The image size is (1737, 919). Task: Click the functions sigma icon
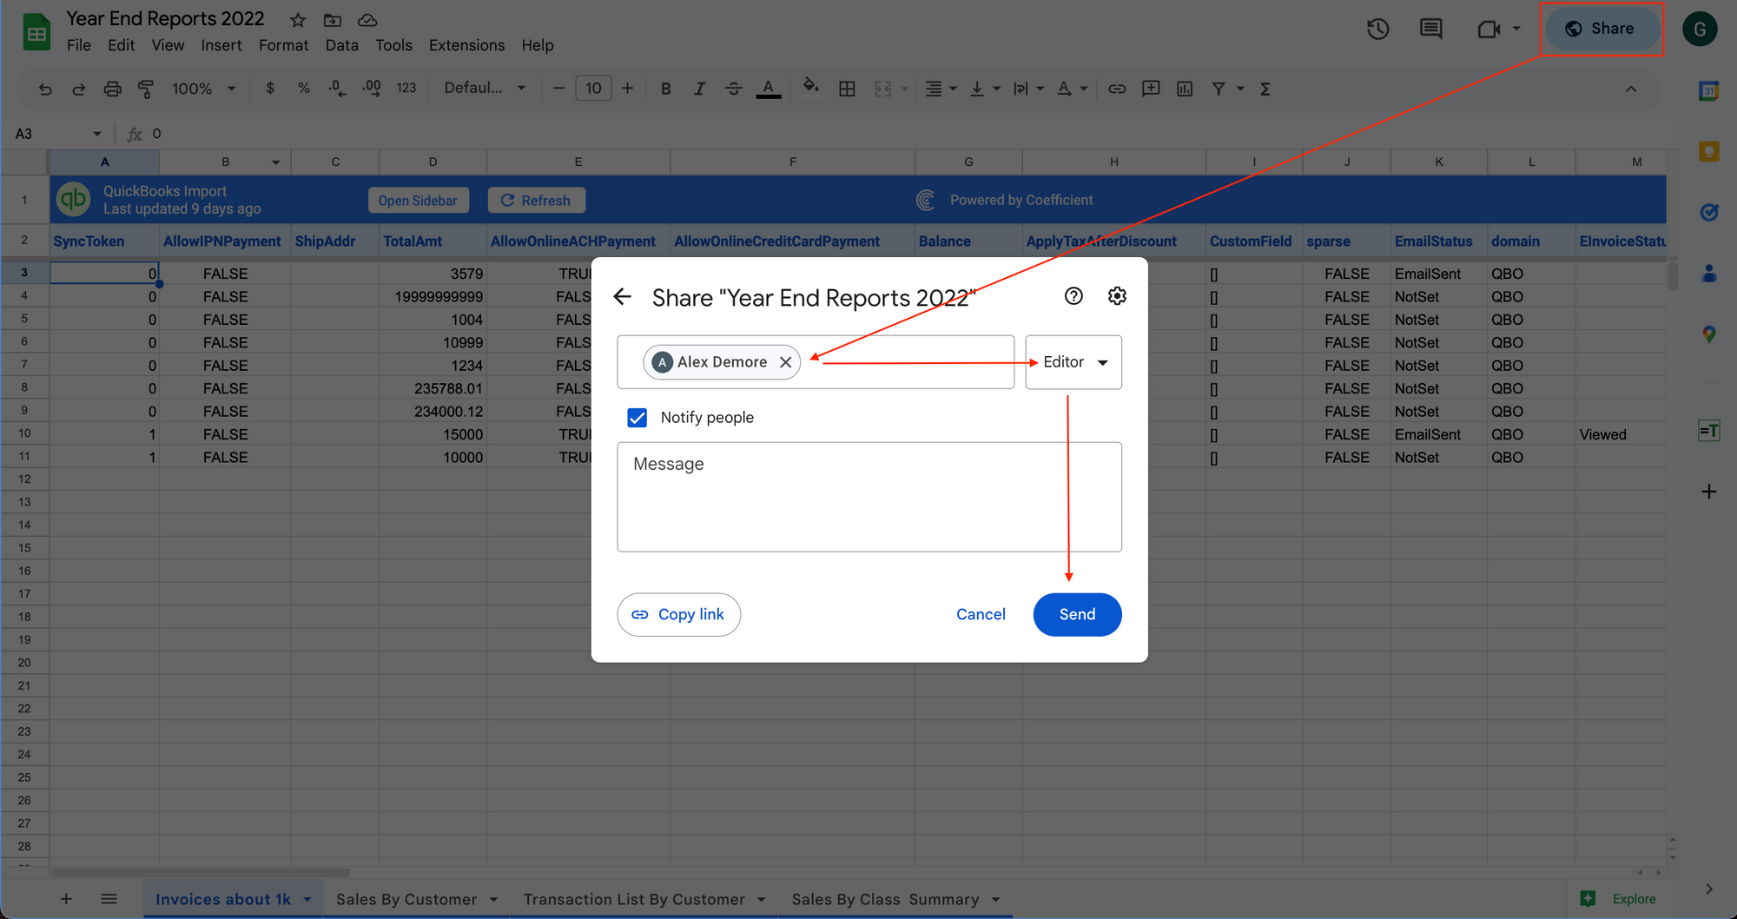pyautogui.click(x=1265, y=89)
